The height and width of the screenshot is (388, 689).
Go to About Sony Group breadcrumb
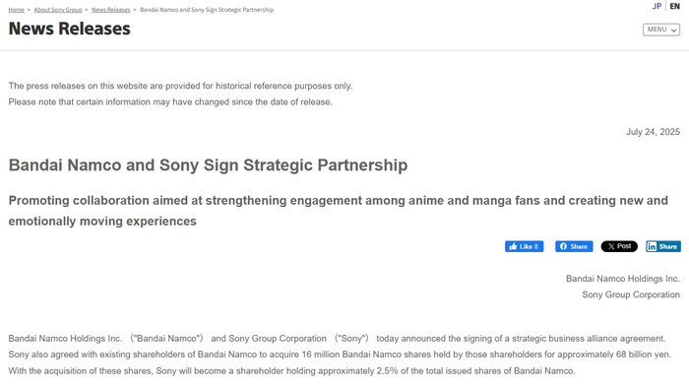[x=58, y=10]
